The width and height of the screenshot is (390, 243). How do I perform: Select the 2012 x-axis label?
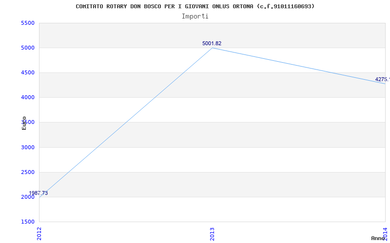click(x=39, y=234)
